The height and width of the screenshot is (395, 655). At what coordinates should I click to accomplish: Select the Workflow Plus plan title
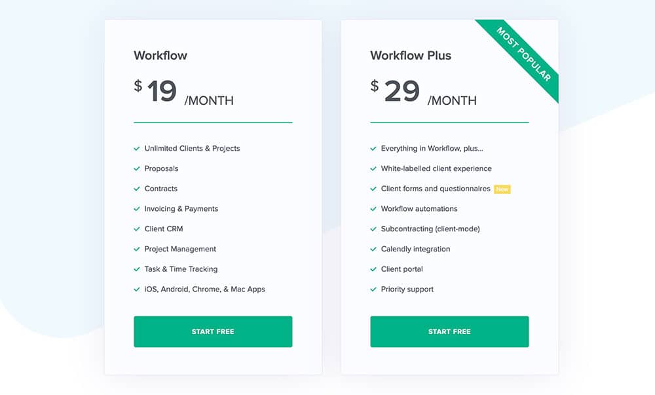[x=411, y=56]
